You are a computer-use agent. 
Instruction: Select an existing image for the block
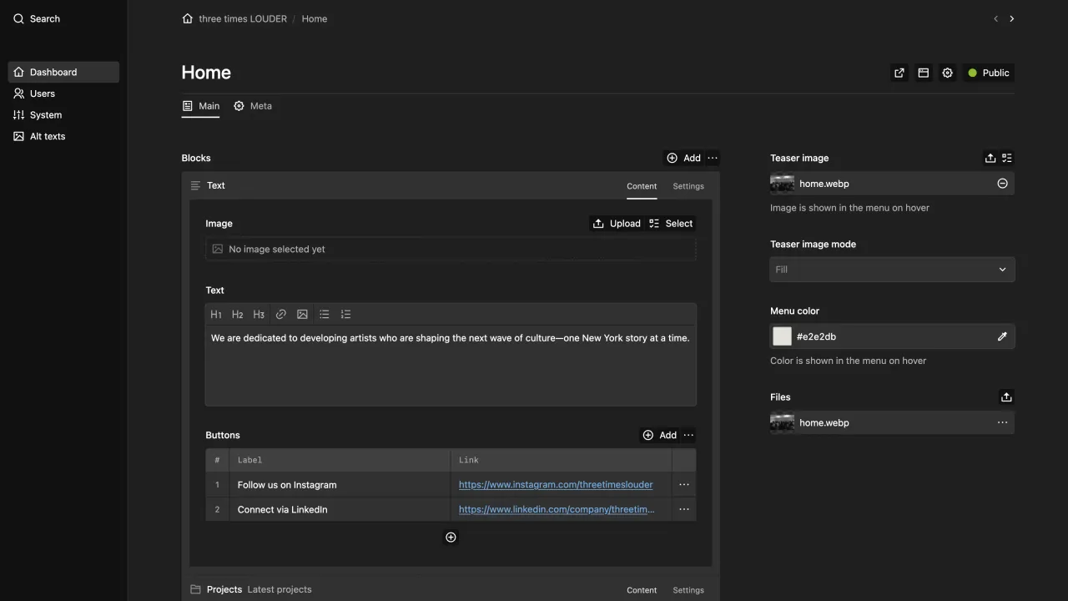(x=671, y=224)
